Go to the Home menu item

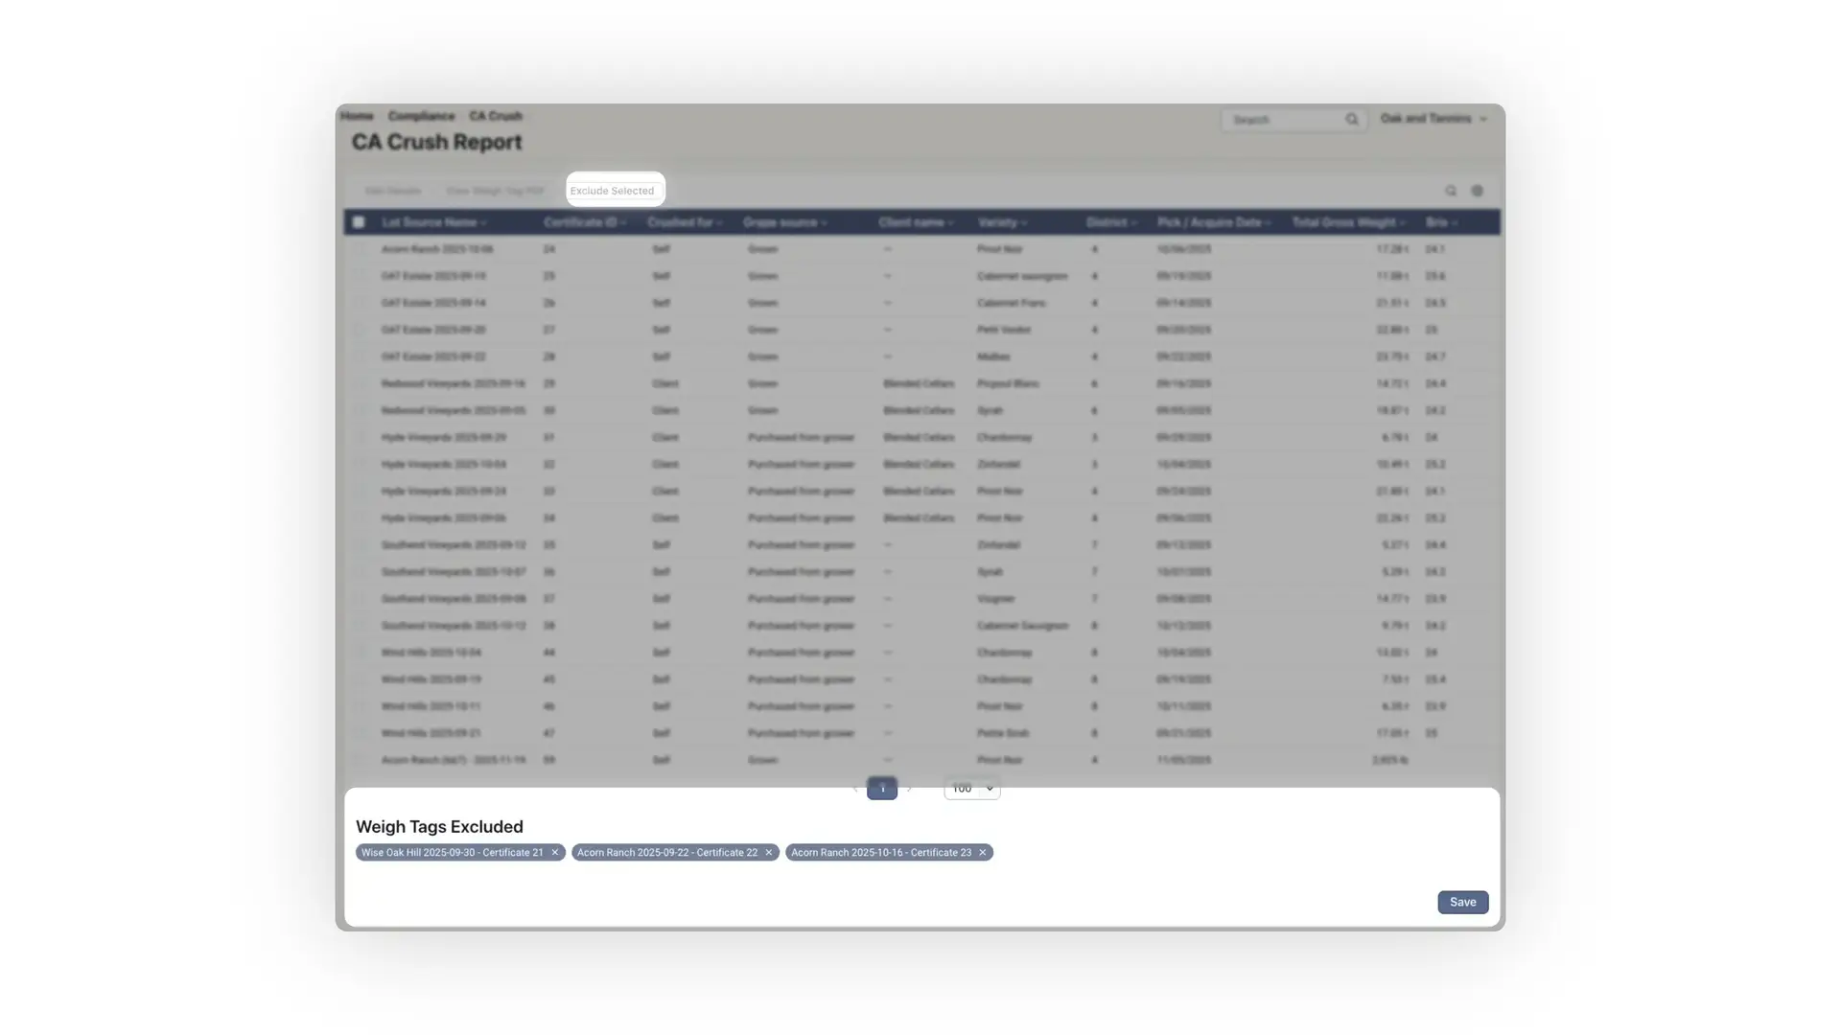click(x=356, y=116)
